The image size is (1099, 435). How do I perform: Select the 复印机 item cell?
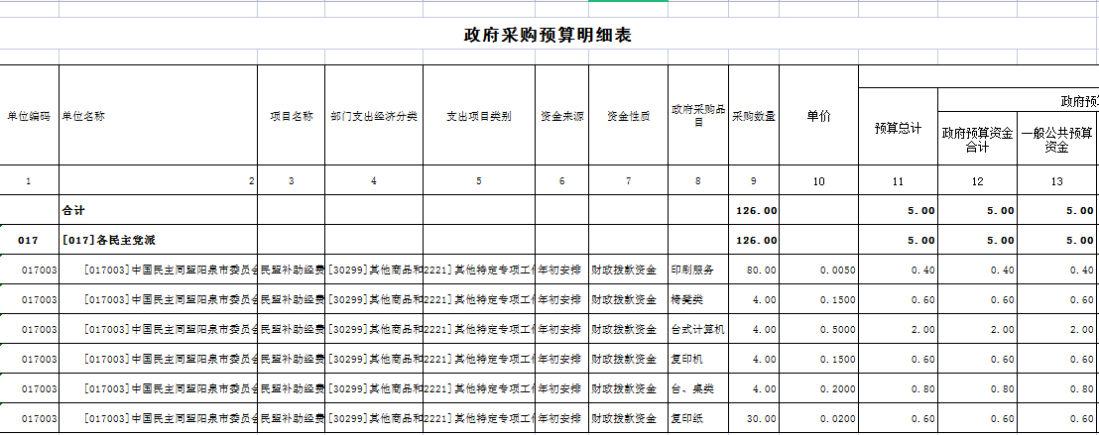coord(698,359)
